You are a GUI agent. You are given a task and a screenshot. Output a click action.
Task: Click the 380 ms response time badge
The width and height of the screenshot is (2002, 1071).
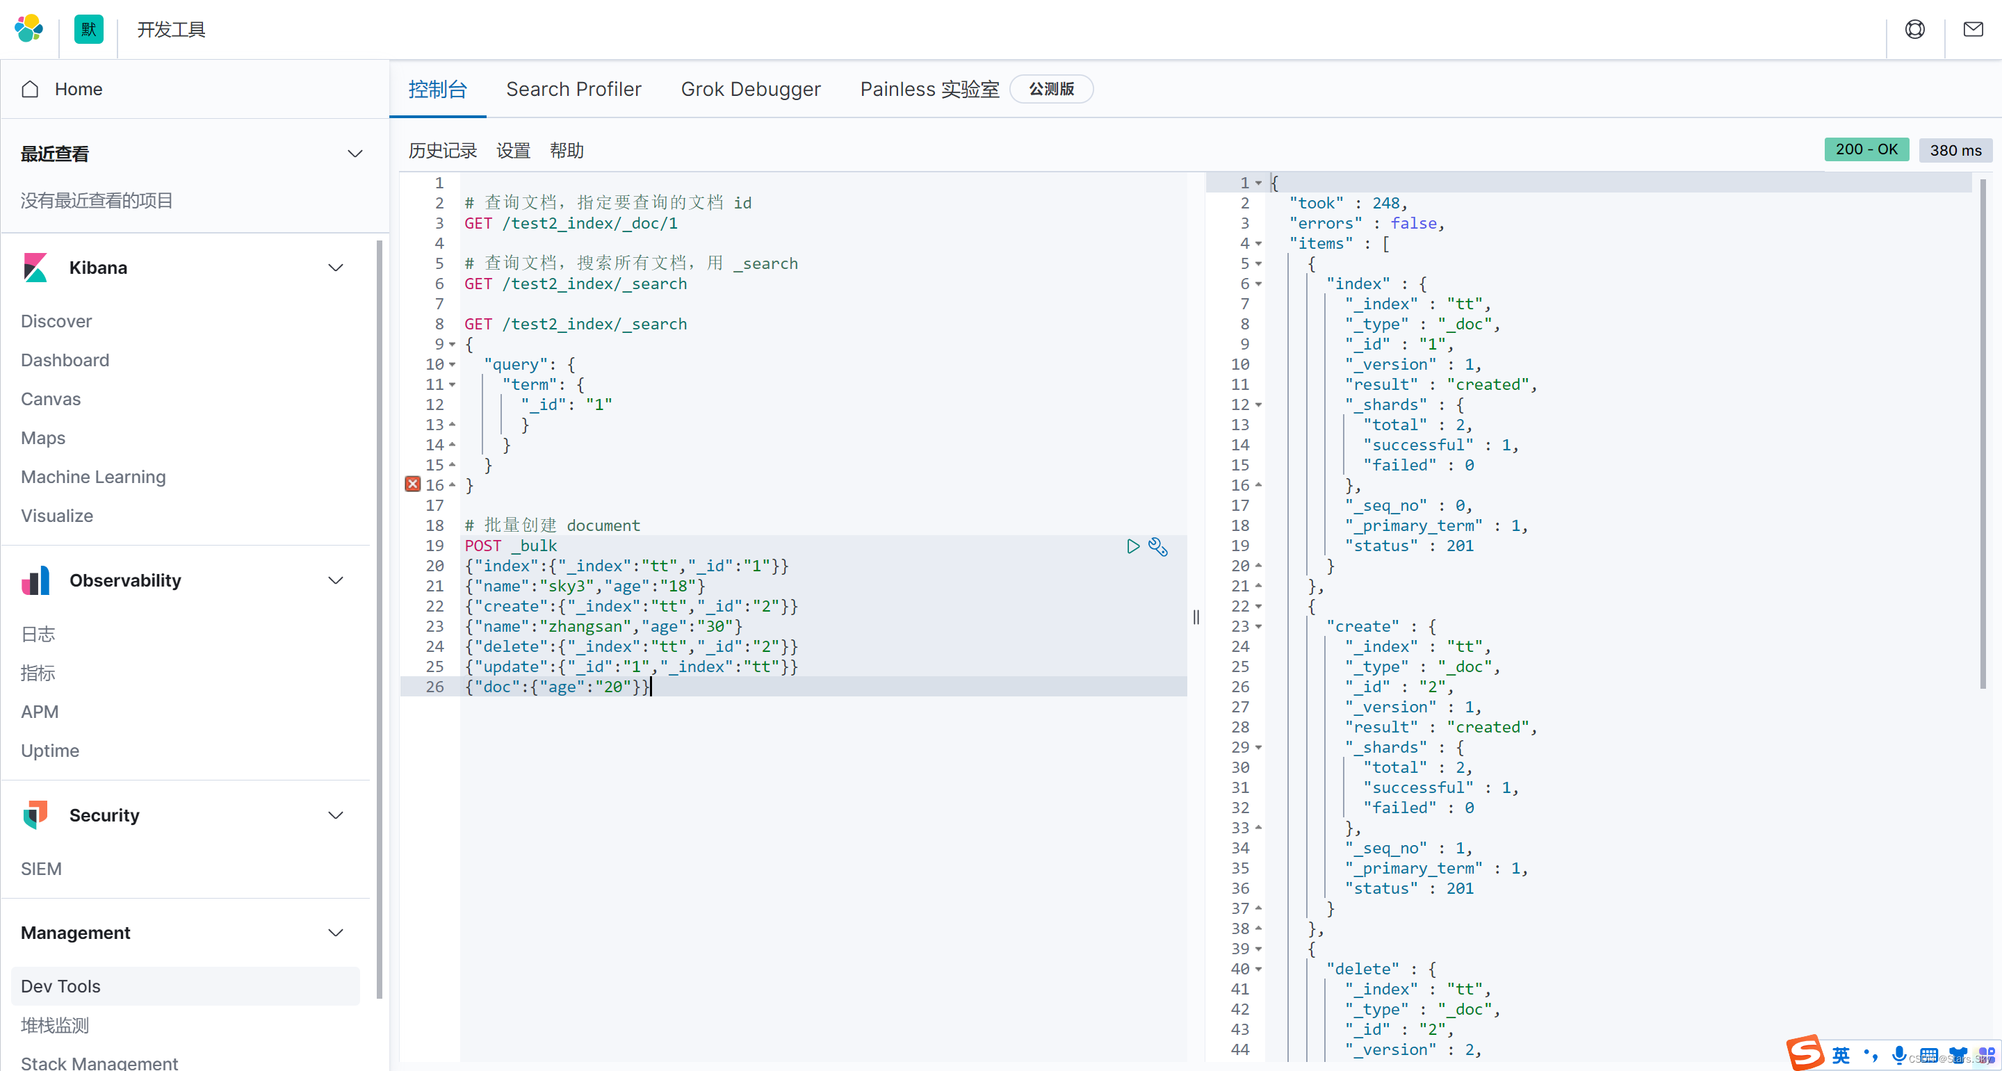click(x=1955, y=150)
